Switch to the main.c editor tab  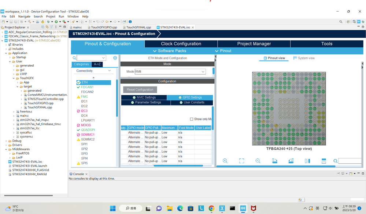[x=76, y=27]
